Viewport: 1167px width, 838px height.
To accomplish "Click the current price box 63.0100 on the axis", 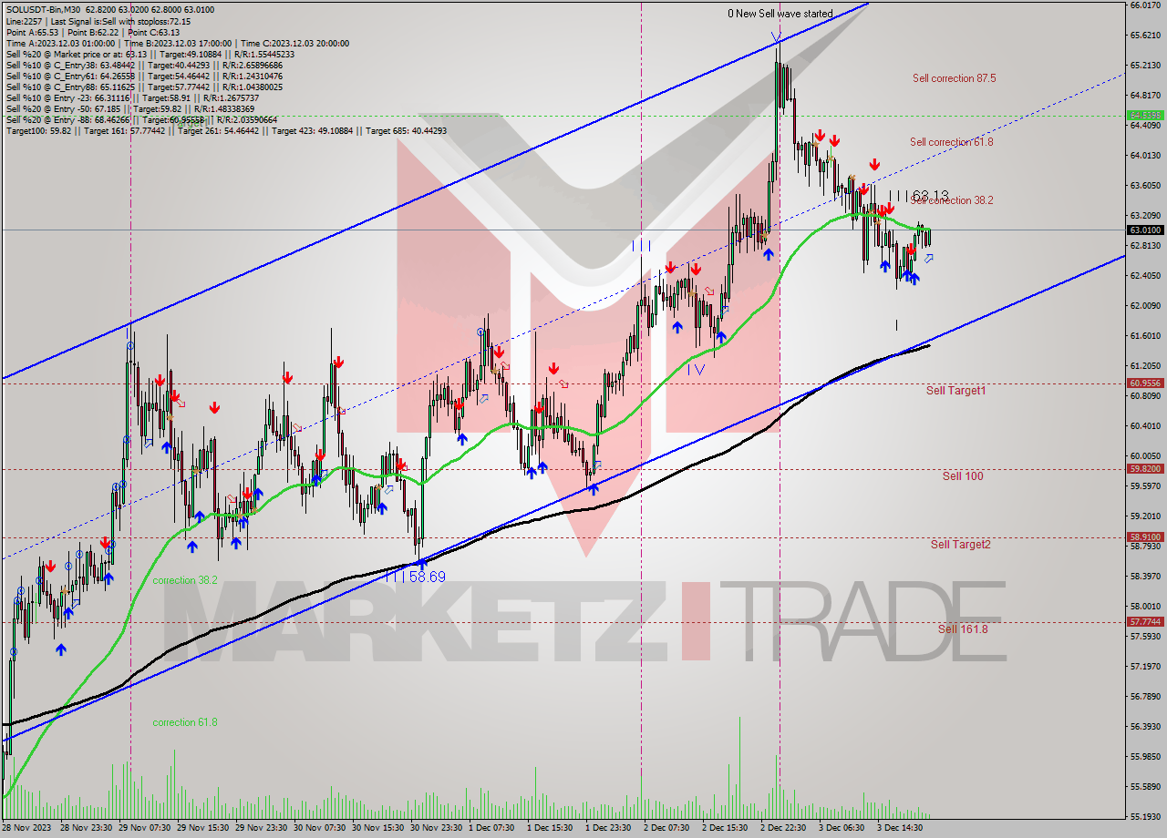I will coord(1146,230).
